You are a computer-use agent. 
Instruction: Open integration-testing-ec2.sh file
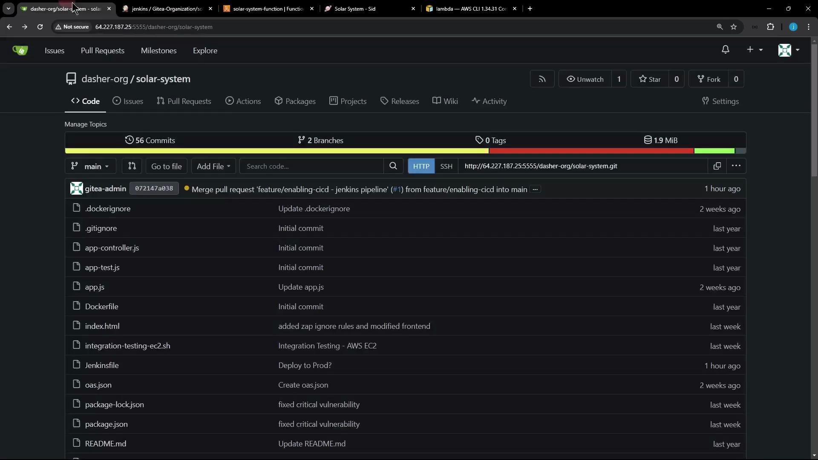point(127,346)
